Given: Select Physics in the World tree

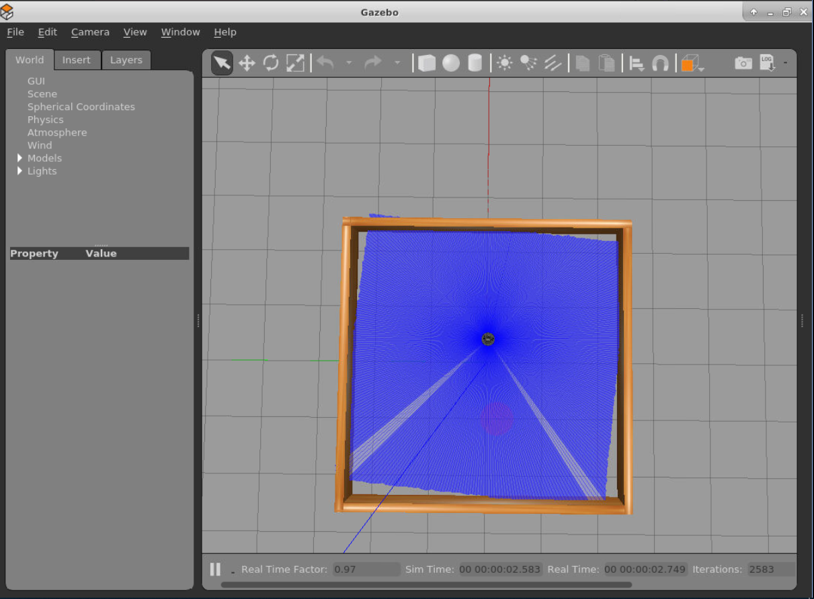Looking at the screenshot, I should tap(45, 120).
